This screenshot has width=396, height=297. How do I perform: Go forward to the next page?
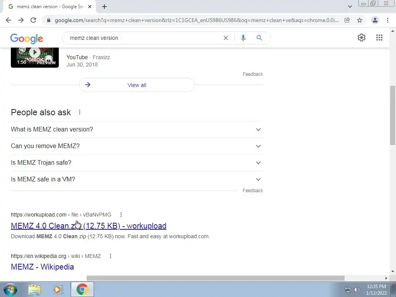pos(21,20)
